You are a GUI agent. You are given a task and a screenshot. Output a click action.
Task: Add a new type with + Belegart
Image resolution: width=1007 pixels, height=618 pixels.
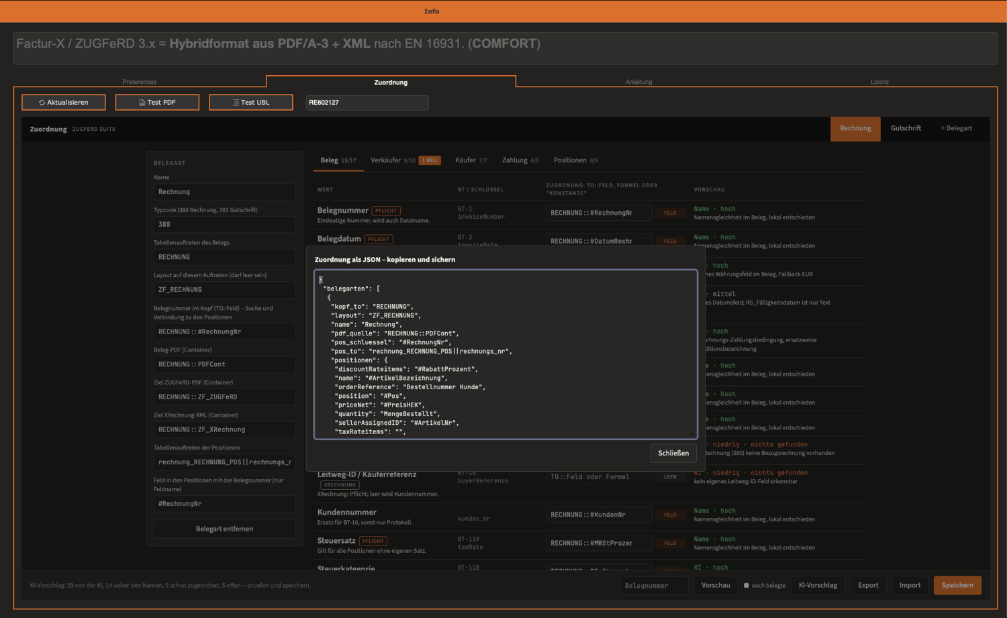click(956, 128)
